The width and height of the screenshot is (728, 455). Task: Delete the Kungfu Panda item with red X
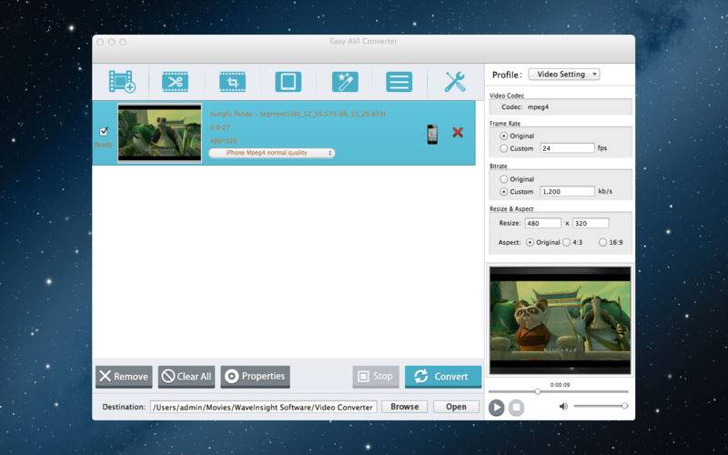point(458,132)
